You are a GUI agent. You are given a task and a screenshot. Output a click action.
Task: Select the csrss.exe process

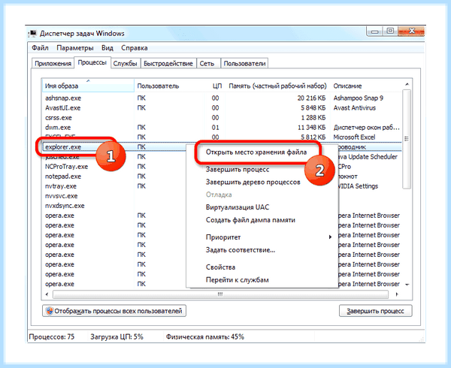(59, 118)
